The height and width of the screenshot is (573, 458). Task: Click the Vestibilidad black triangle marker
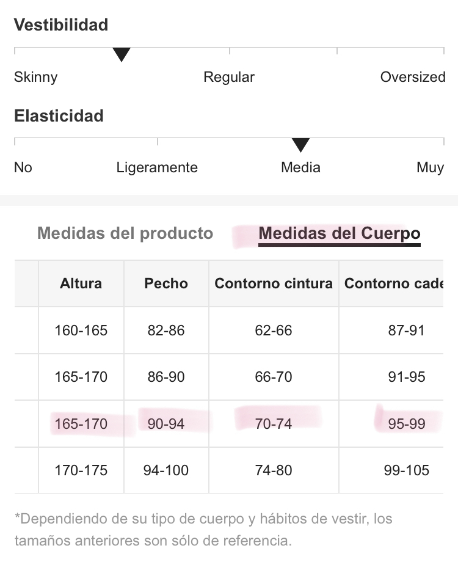[122, 55]
